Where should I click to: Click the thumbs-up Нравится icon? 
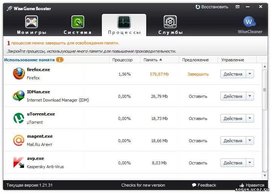[242, 185]
